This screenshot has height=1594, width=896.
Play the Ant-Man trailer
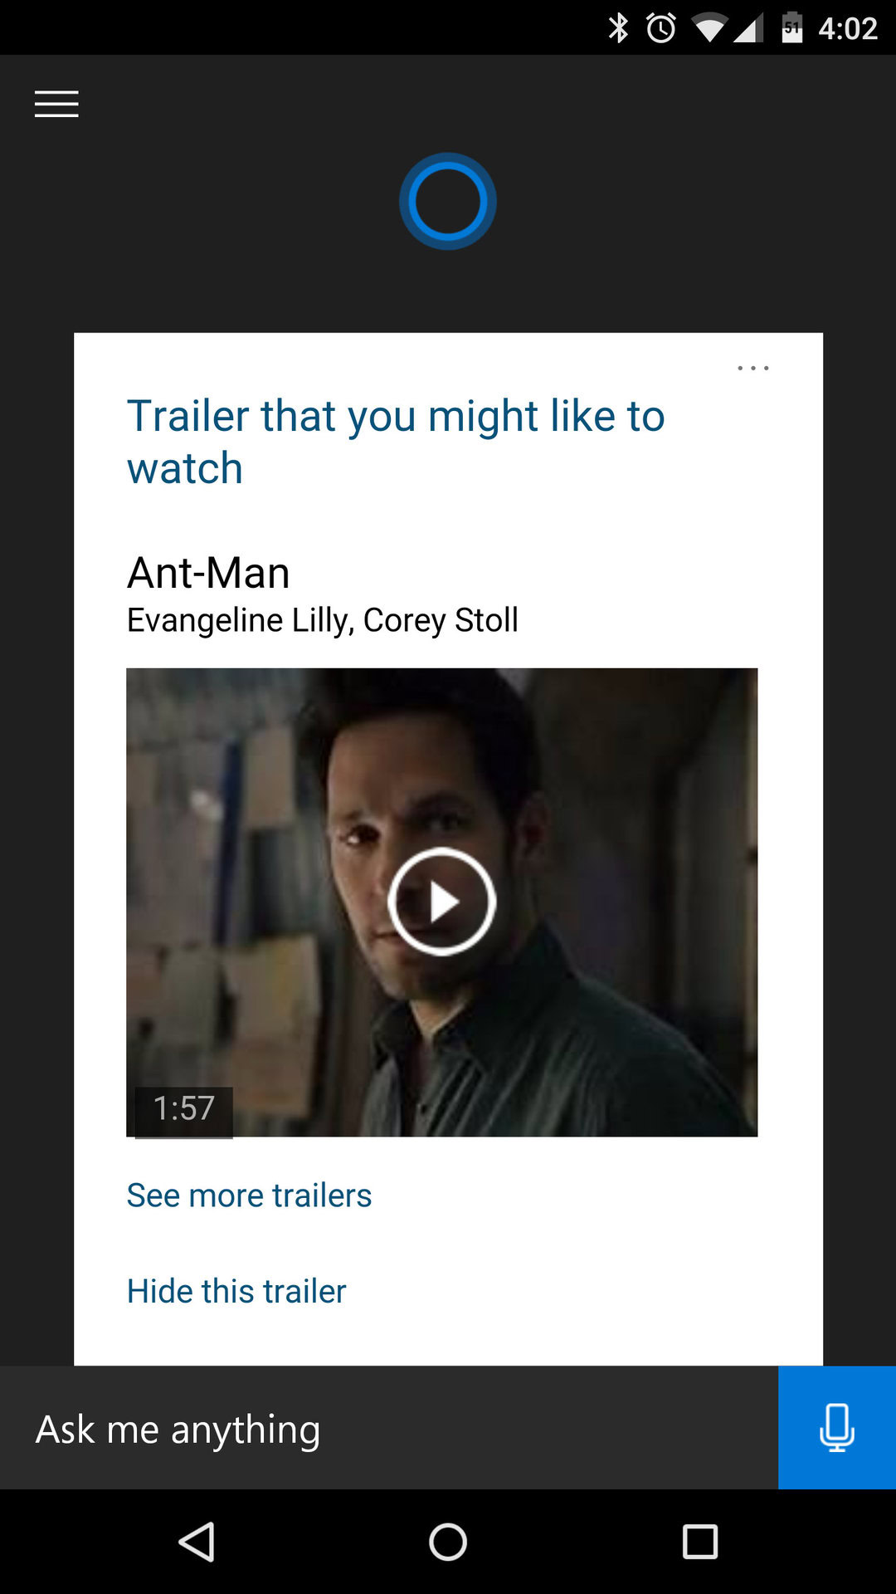(x=442, y=902)
